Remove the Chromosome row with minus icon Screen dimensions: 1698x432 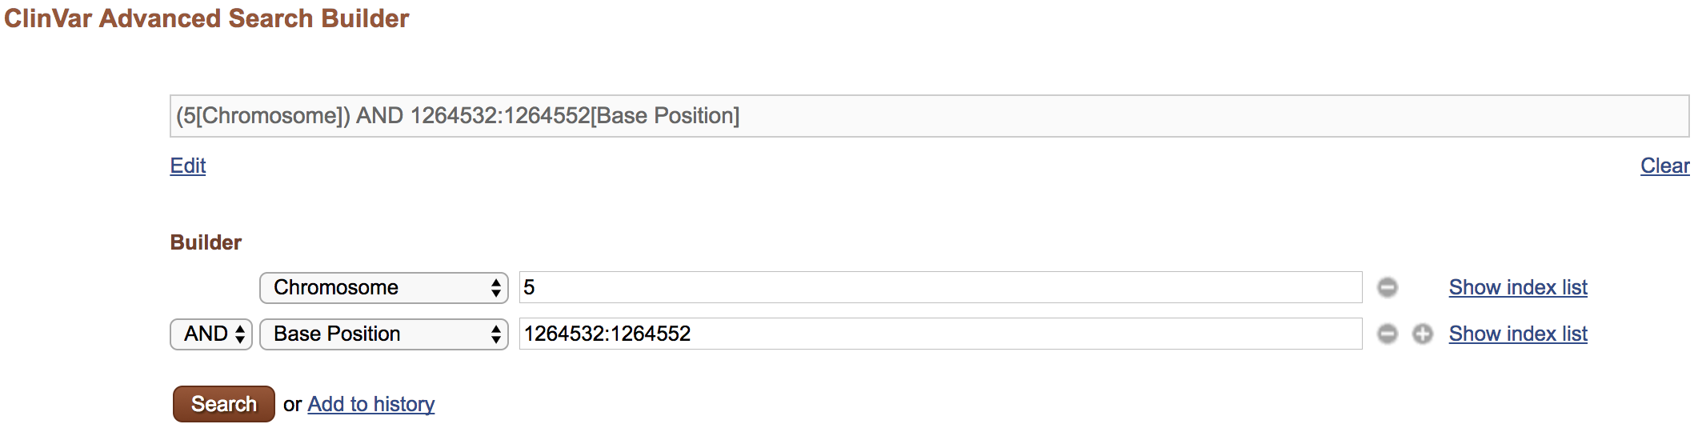point(1388,287)
